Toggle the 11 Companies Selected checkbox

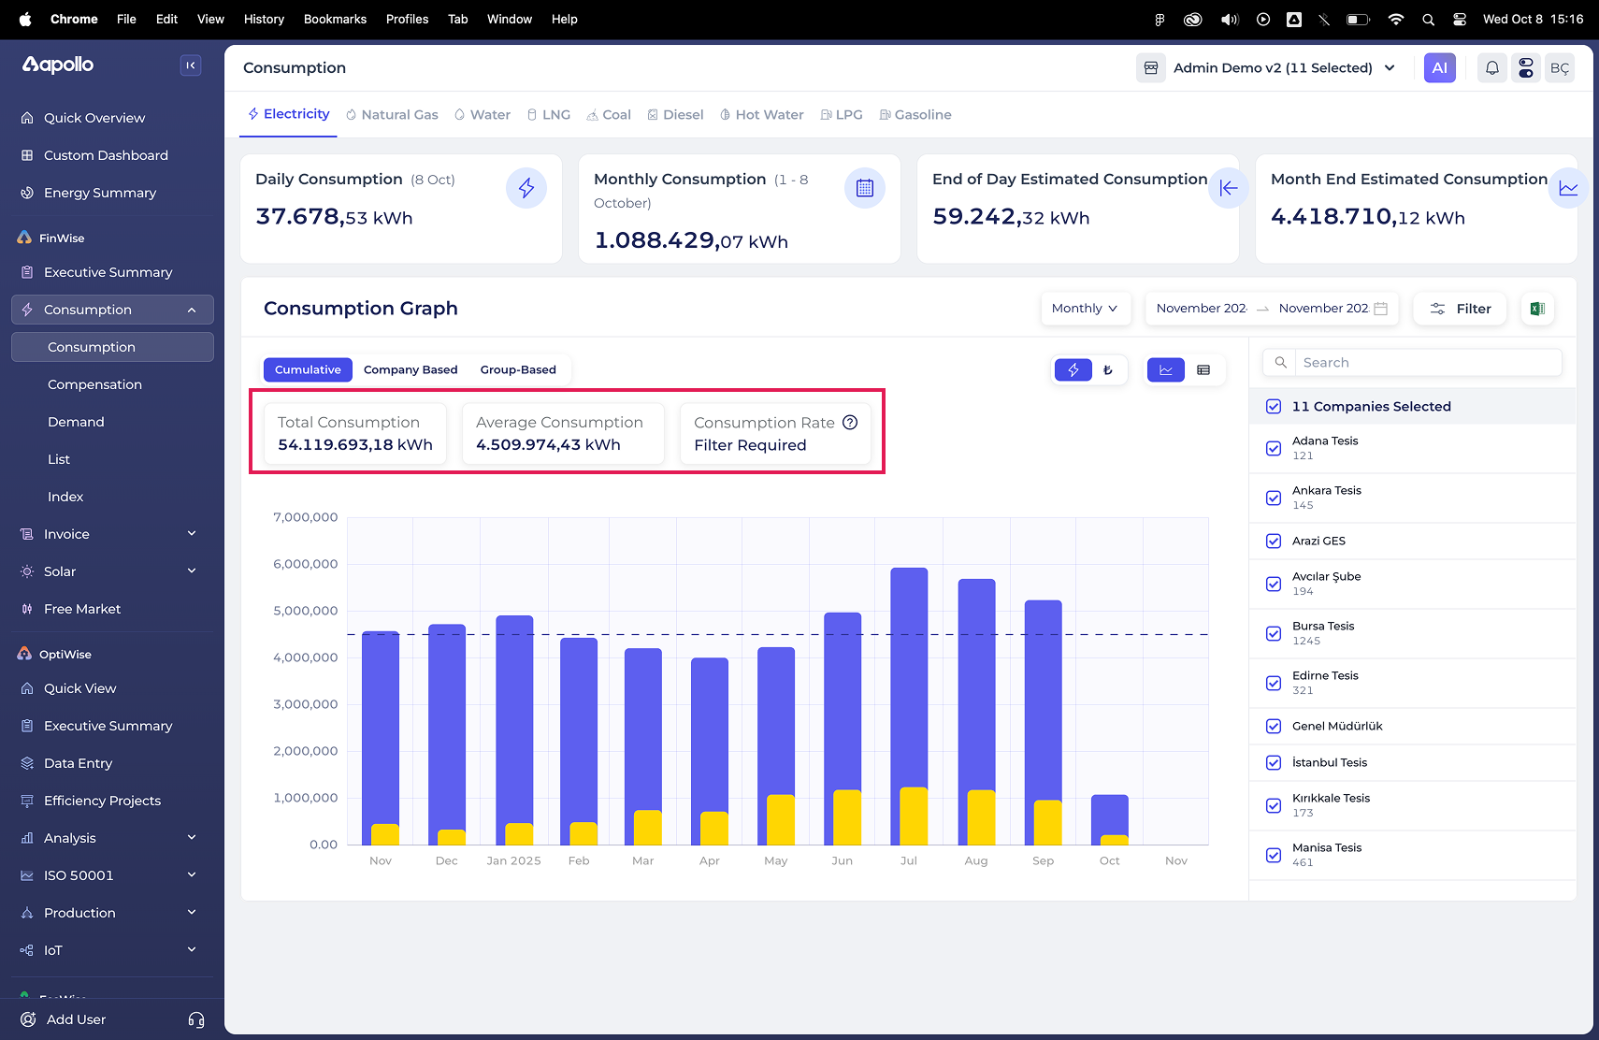pyautogui.click(x=1274, y=407)
